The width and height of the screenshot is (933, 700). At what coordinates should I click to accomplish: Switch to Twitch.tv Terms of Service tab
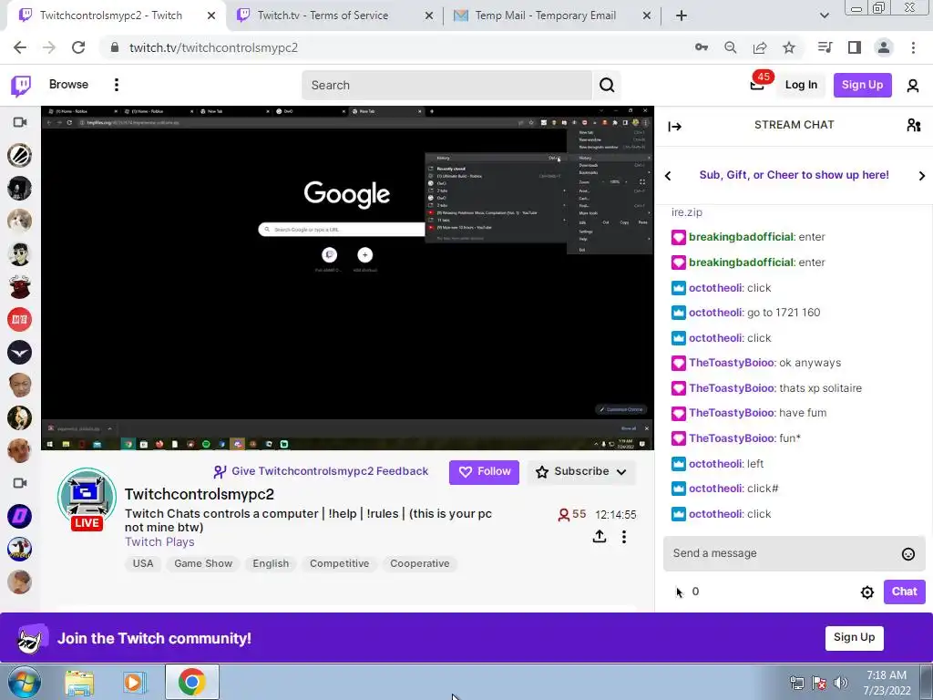[334, 15]
